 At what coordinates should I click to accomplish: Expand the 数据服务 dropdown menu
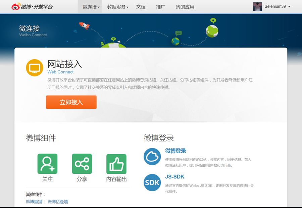click(117, 7)
